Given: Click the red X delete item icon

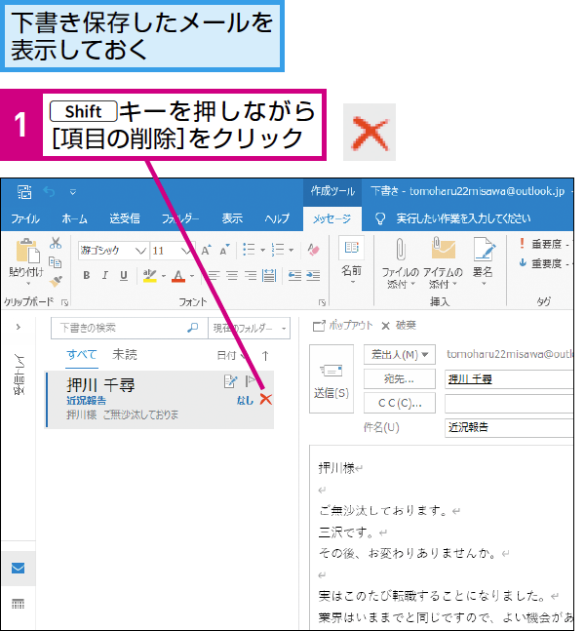Looking at the screenshot, I should coord(266,399).
